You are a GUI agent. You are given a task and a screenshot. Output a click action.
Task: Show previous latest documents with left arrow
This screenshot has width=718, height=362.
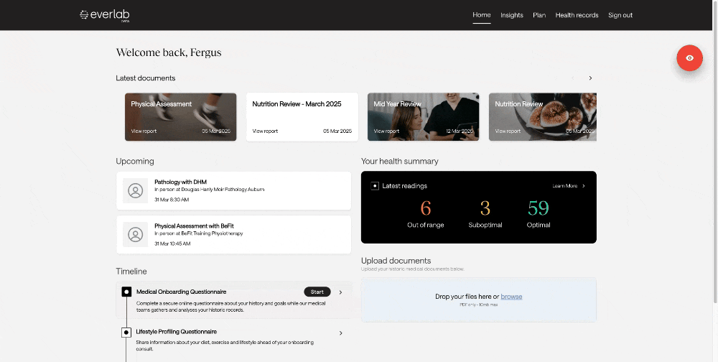click(x=572, y=78)
